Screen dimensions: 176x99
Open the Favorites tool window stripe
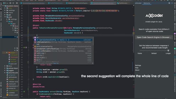tap(1, 93)
